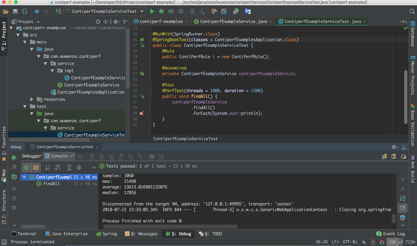417x246 pixels.
Task: Collapse the test folder node
Action: point(24,107)
